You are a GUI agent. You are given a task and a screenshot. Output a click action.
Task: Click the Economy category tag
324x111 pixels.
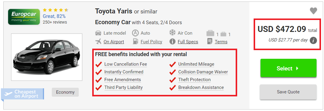65,92
